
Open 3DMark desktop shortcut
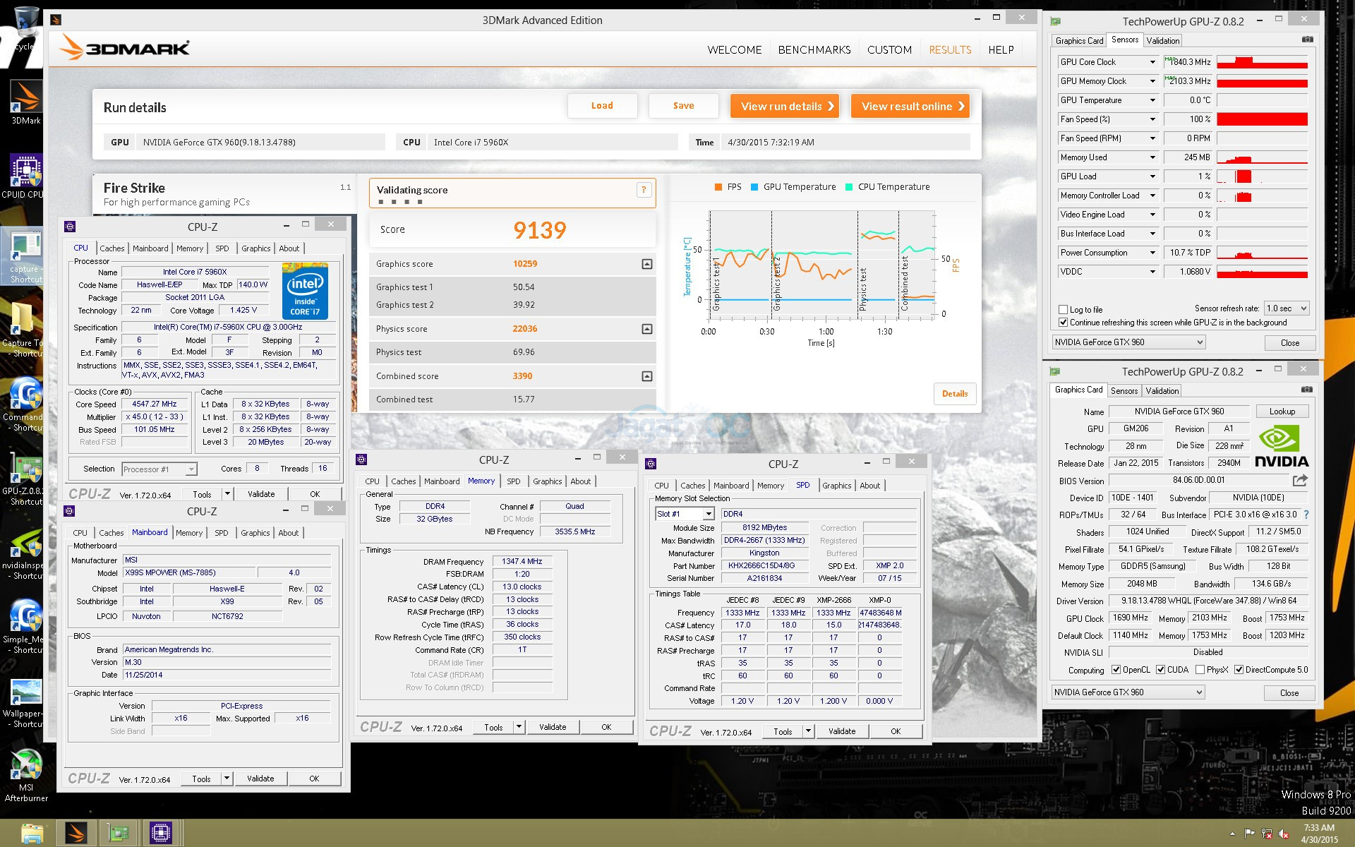tap(25, 101)
